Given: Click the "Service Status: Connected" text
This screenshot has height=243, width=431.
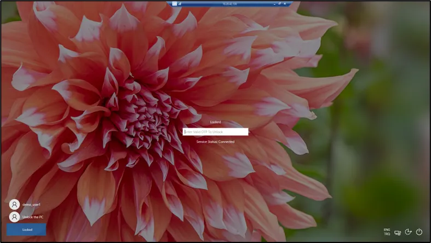Looking at the screenshot, I should 216,142.
